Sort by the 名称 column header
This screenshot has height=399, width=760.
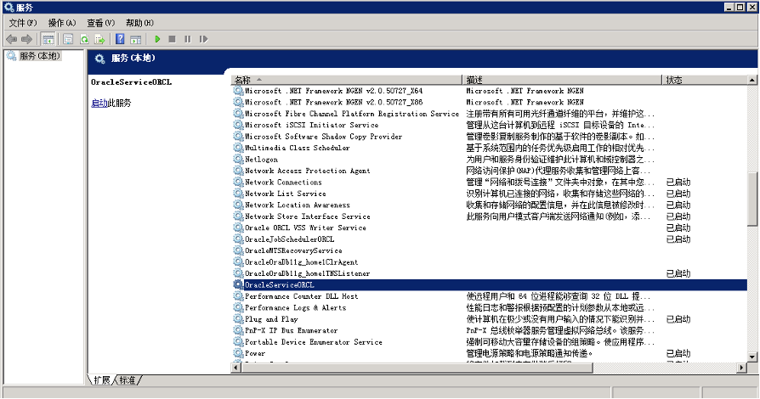(347, 80)
